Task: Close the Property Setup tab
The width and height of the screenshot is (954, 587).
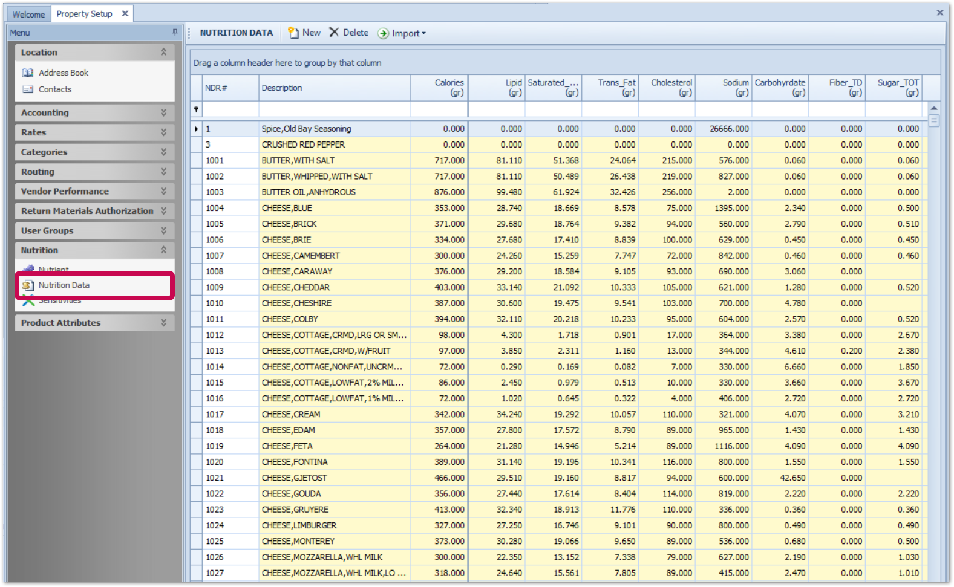Action: (x=125, y=13)
